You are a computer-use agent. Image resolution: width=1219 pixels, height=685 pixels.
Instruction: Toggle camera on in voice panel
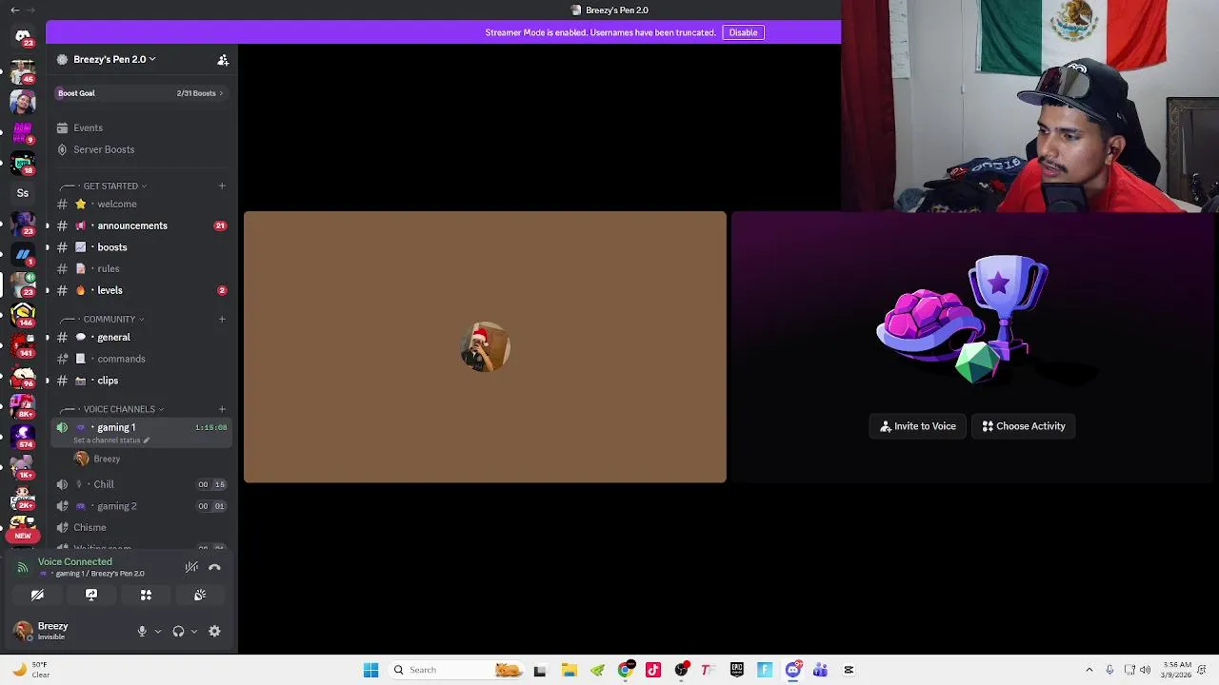point(37,595)
